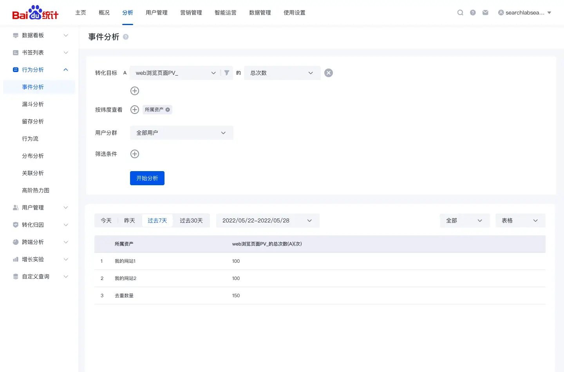Click the 书签列表 sidebar icon

pyautogui.click(x=16, y=52)
